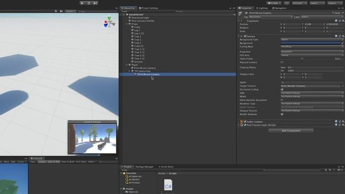Image resolution: width=345 pixels, height=194 pixels.
Task: Open the Projection dropdown
Action: click(312, 52)
